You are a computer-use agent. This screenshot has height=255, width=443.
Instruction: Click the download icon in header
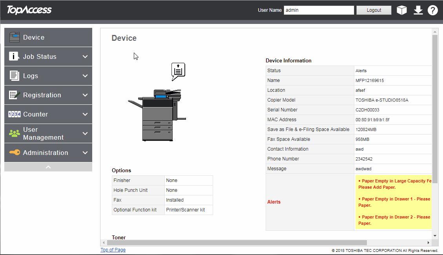coord(418,10)
